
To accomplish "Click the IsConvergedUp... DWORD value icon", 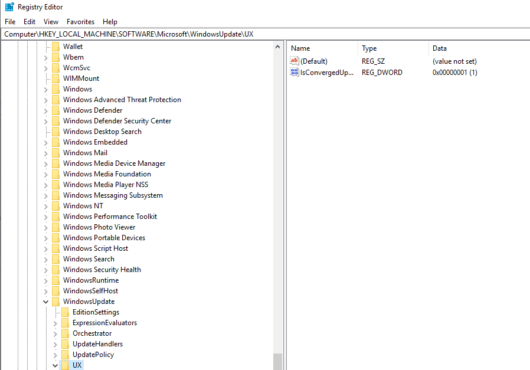I will click(295, 72).
